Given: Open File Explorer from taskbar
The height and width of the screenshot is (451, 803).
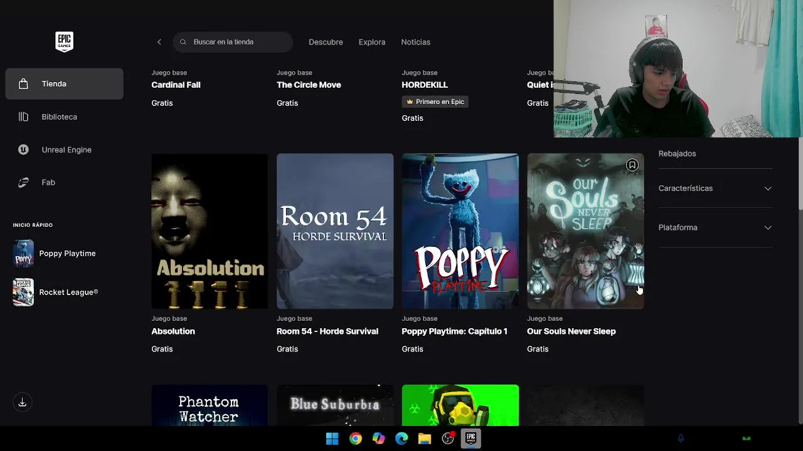Looking at the screenshot, I should point(425,438).
